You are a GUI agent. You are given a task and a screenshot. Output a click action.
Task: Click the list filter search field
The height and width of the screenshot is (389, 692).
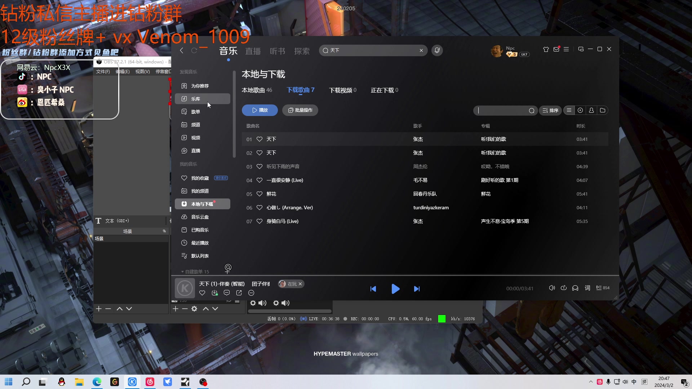[x=505, y=111]
